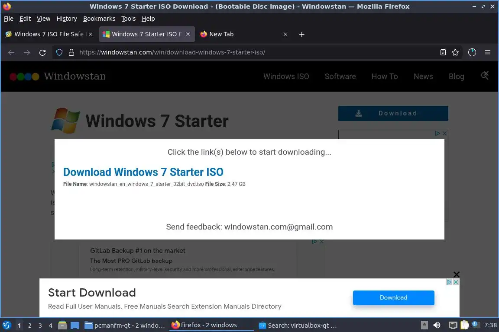Open tracking protection shield icon
The image size is (499, 332).
pyautogui.click(x=59, y=52)
